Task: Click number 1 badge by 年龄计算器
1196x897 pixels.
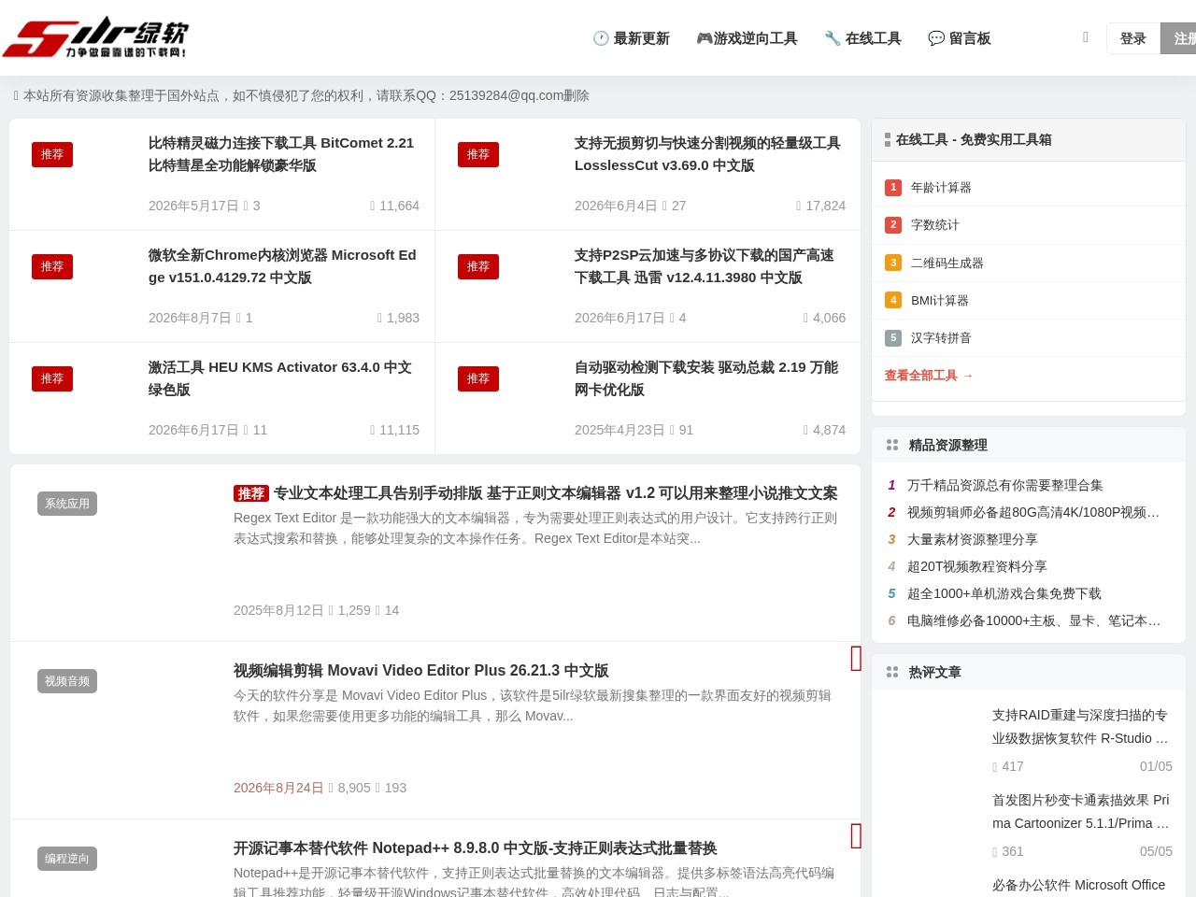Action: (893, 188)
